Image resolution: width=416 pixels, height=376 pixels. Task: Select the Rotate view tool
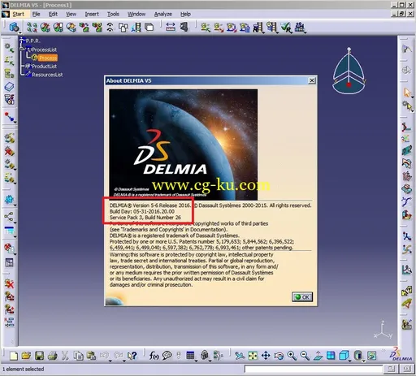click(x=279, y=356)
